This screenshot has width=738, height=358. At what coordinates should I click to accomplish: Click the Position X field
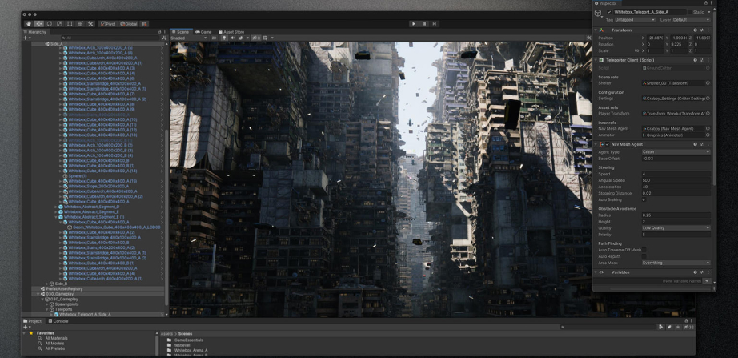[x=656, y=38]
